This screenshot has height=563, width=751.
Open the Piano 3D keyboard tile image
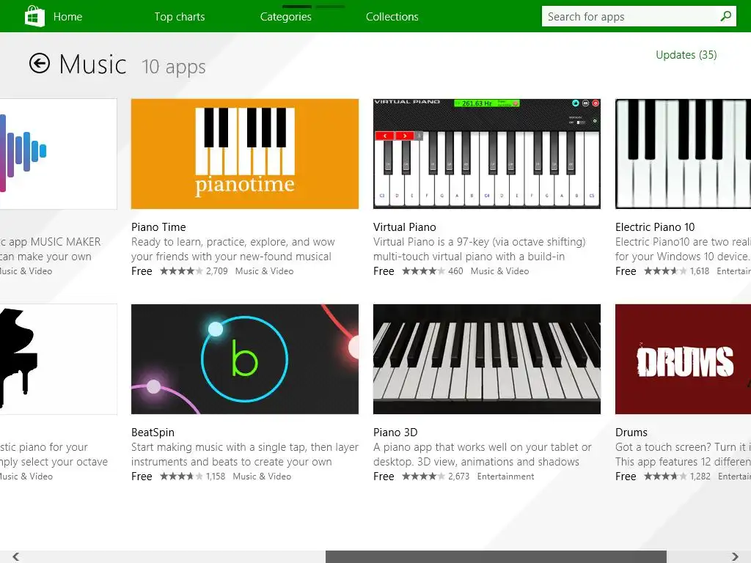[x=487, y=359]
